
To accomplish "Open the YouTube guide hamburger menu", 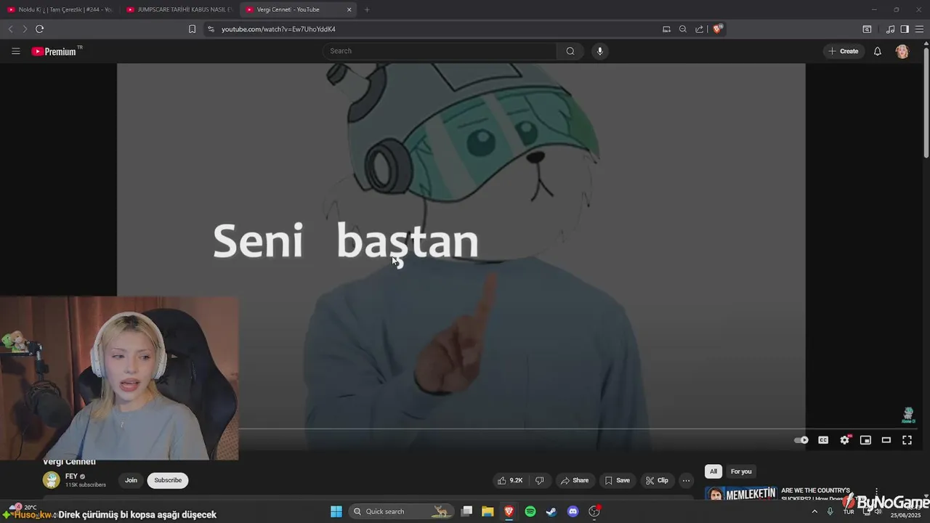I will [15, 51].
